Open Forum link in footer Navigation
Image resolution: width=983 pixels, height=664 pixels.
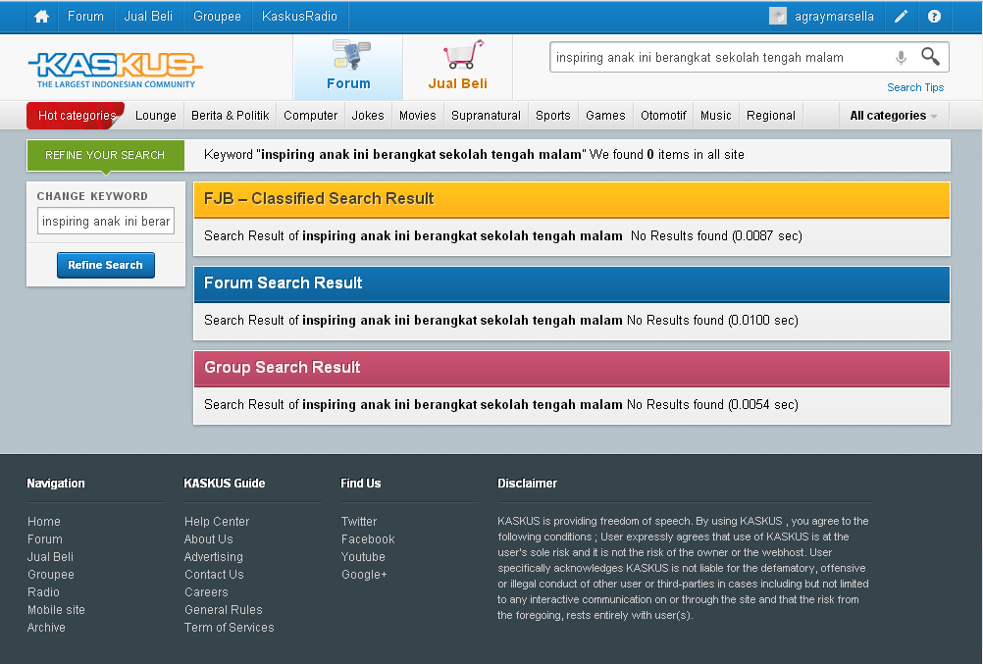tap(45, 538)
